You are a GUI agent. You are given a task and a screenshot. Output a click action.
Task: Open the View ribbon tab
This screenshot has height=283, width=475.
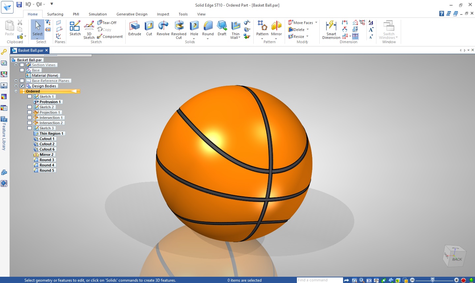pyautogui.click(x=201, y=14)
